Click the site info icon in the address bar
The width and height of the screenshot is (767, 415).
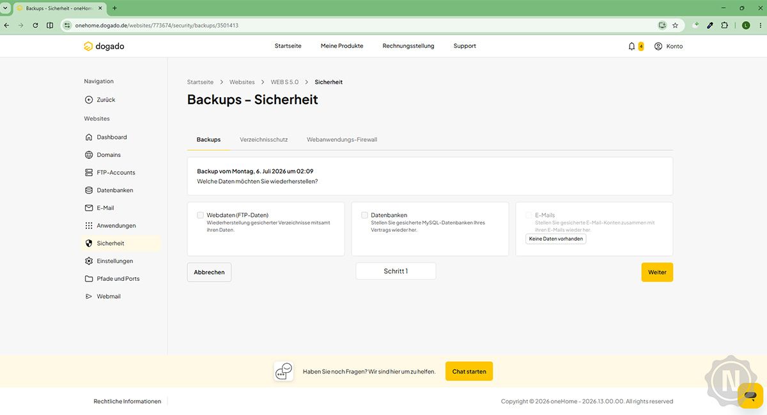[x=66, y=25]
